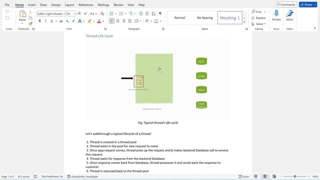
Task: Shrink font size icon
Action: (85, 13)
